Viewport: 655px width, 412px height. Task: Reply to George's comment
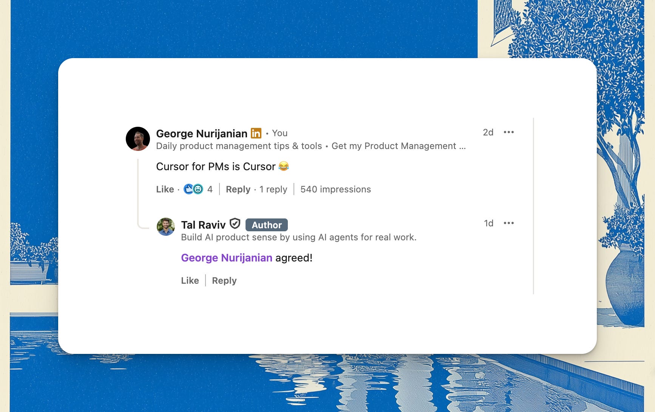click(238, 189)
